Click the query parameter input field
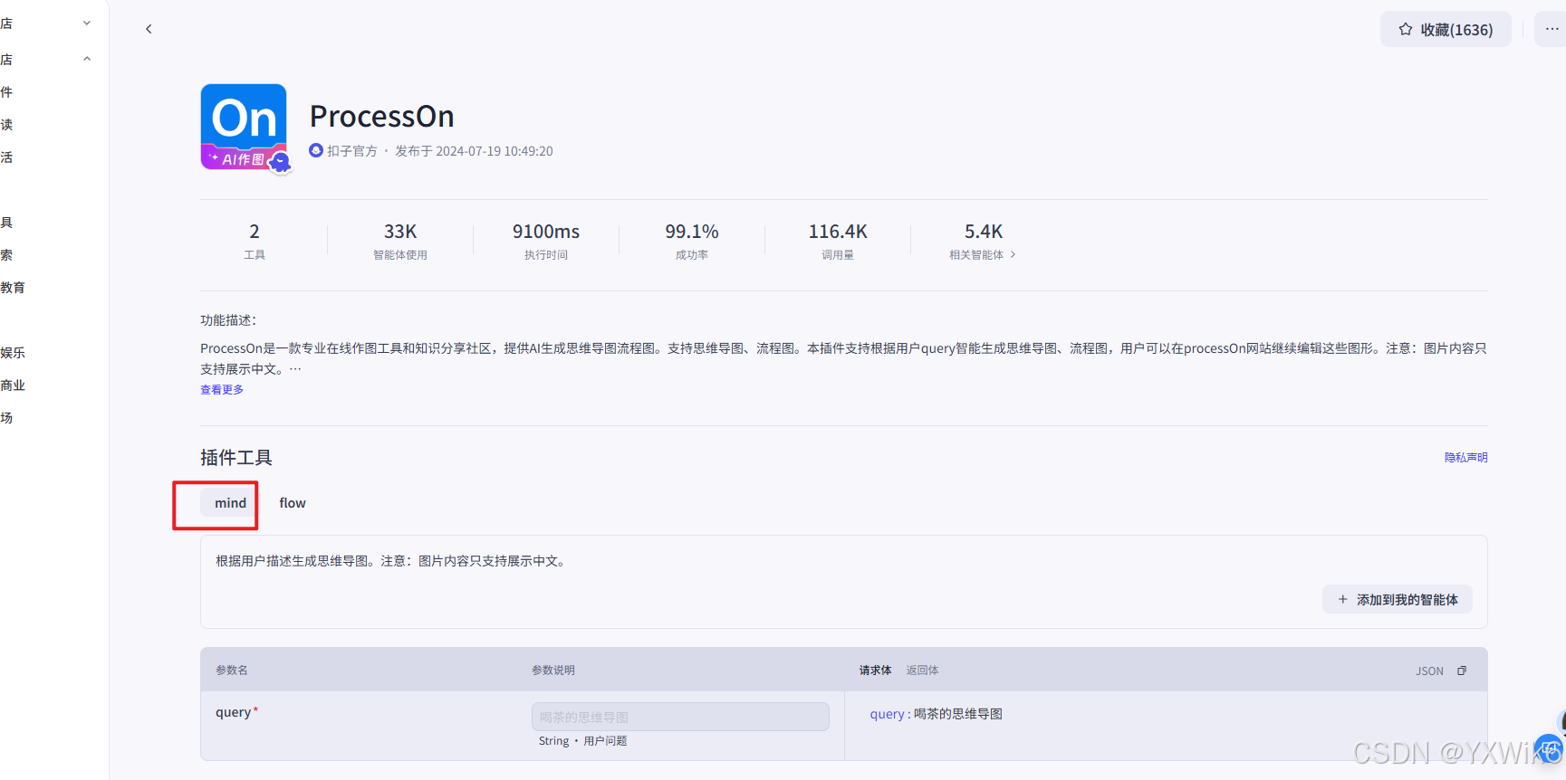1566x780 pixels. 679,717
